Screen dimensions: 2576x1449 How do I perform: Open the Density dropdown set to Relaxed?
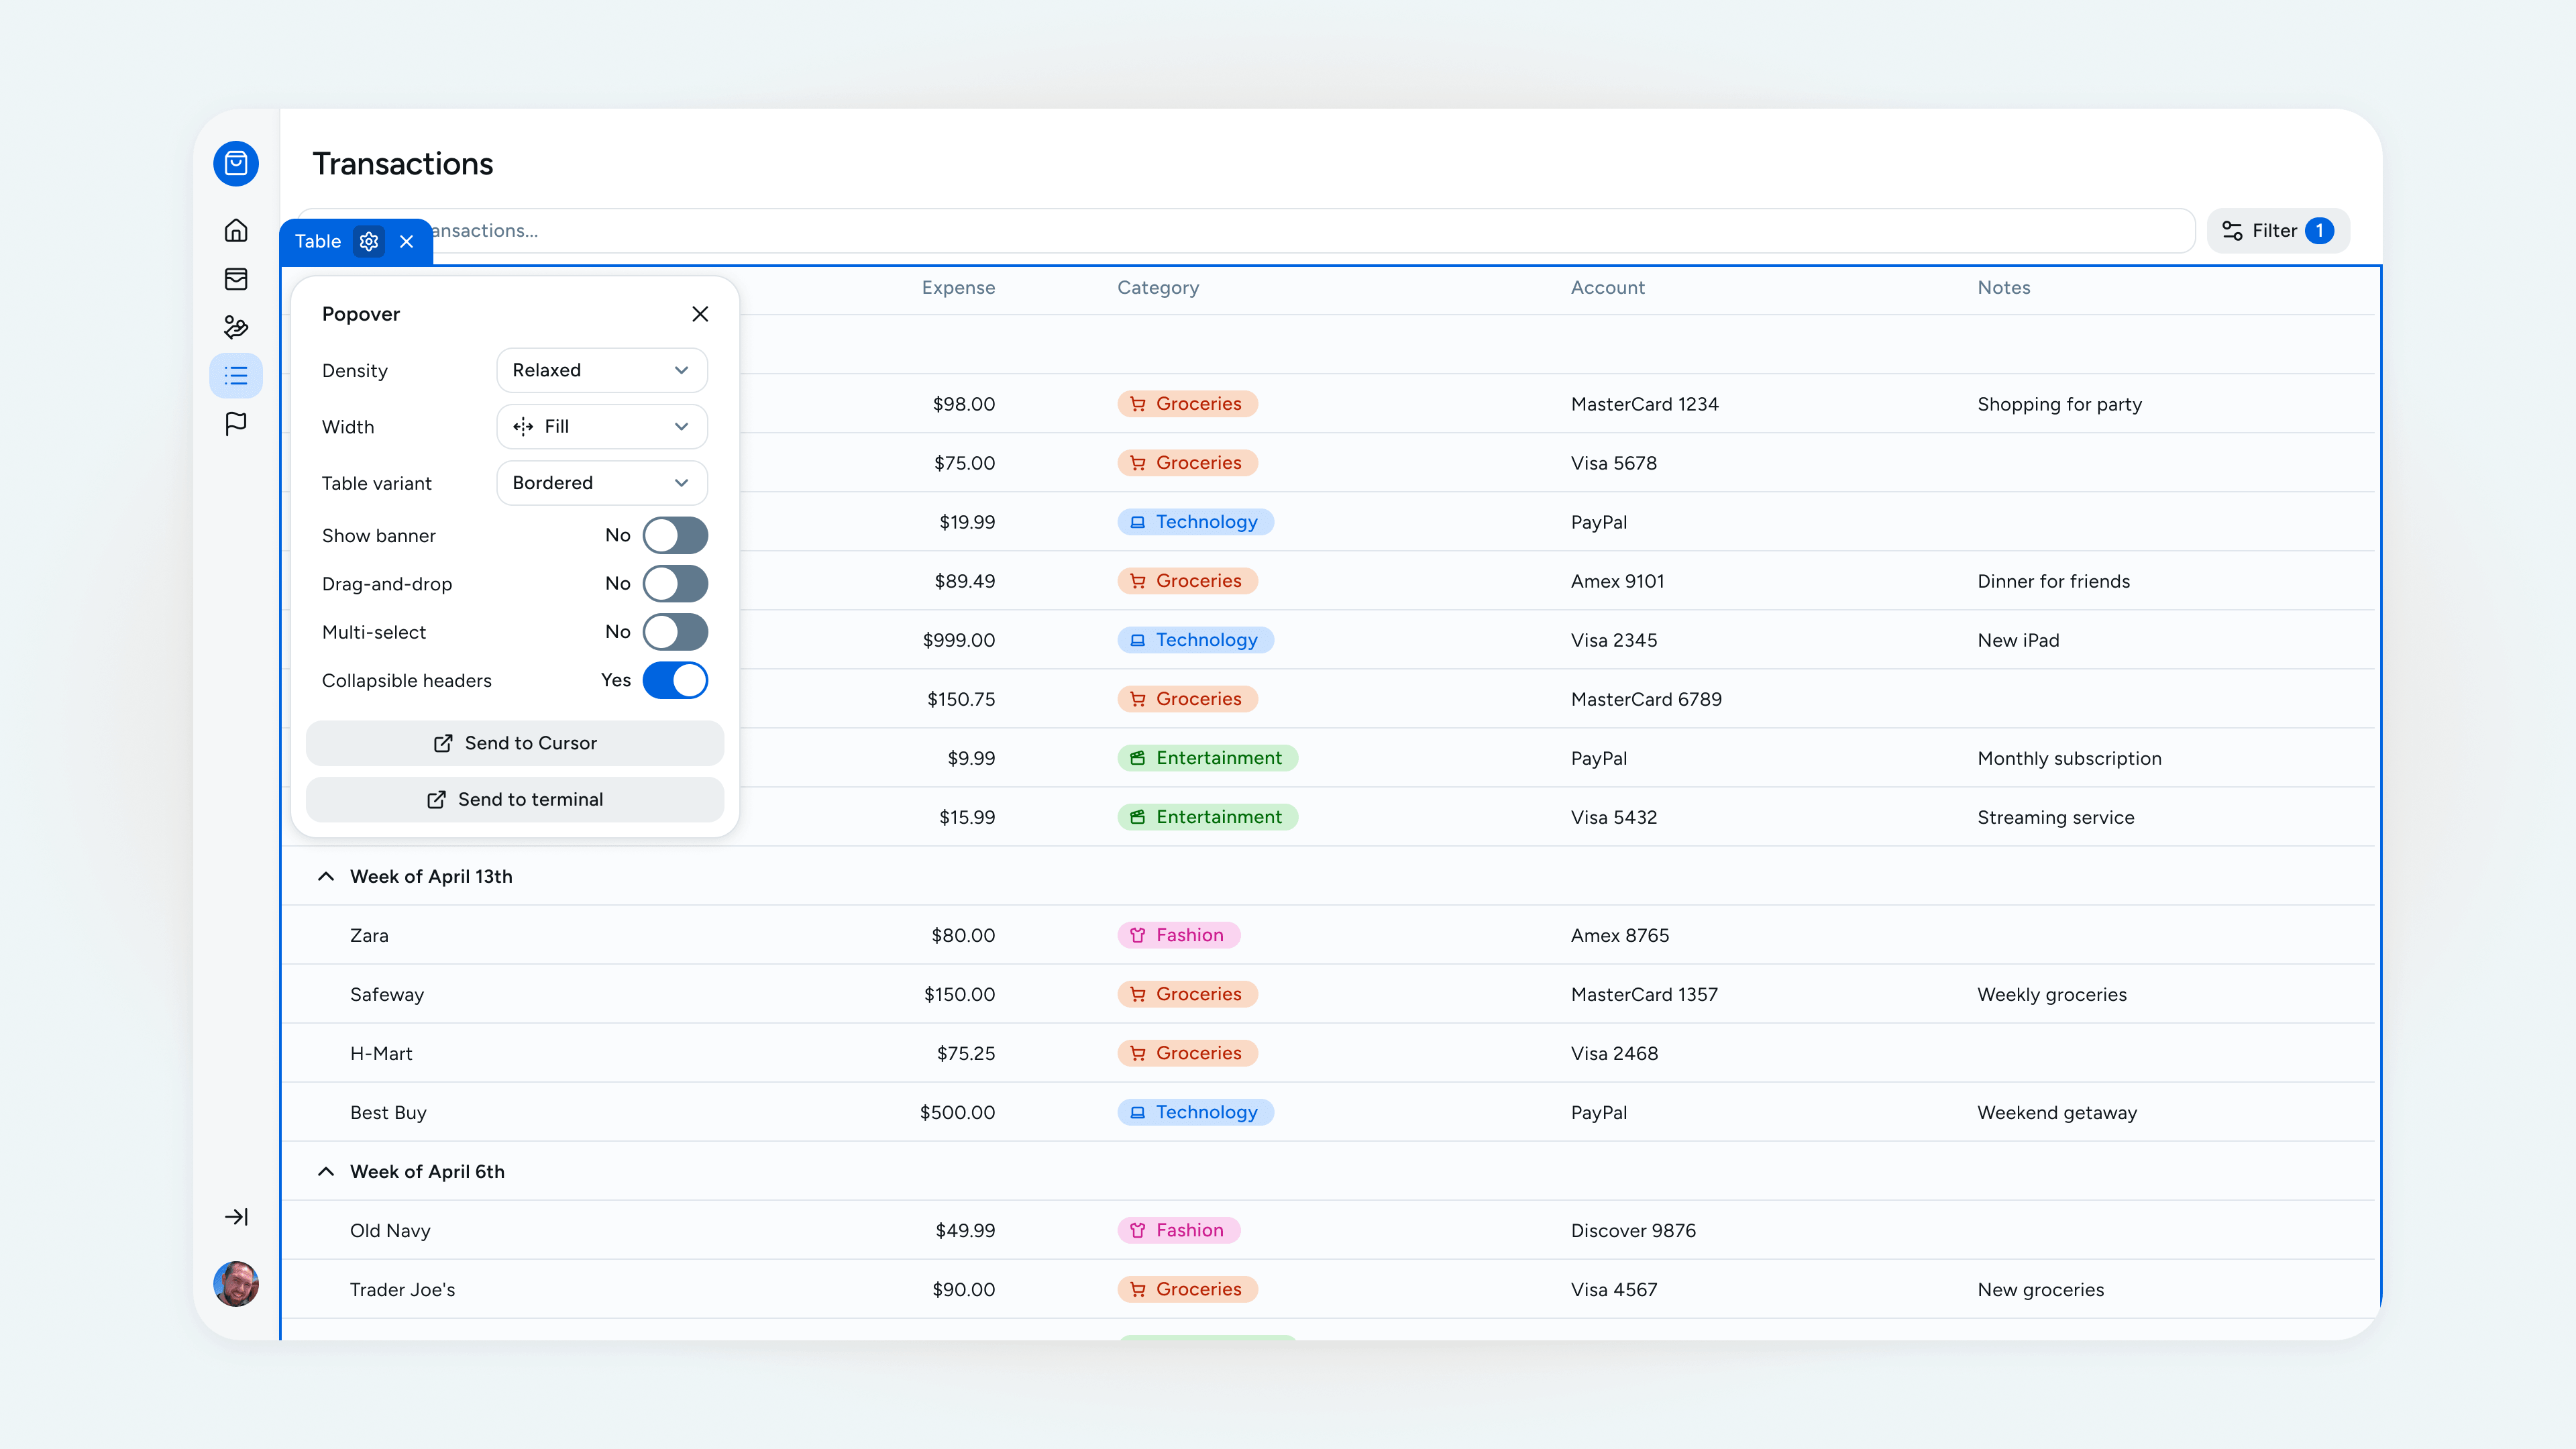click(x=602, y=370)
